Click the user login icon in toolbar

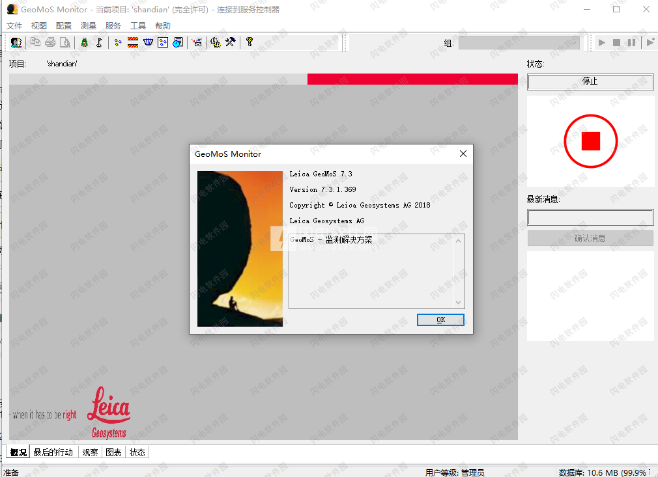coord(16,42)
